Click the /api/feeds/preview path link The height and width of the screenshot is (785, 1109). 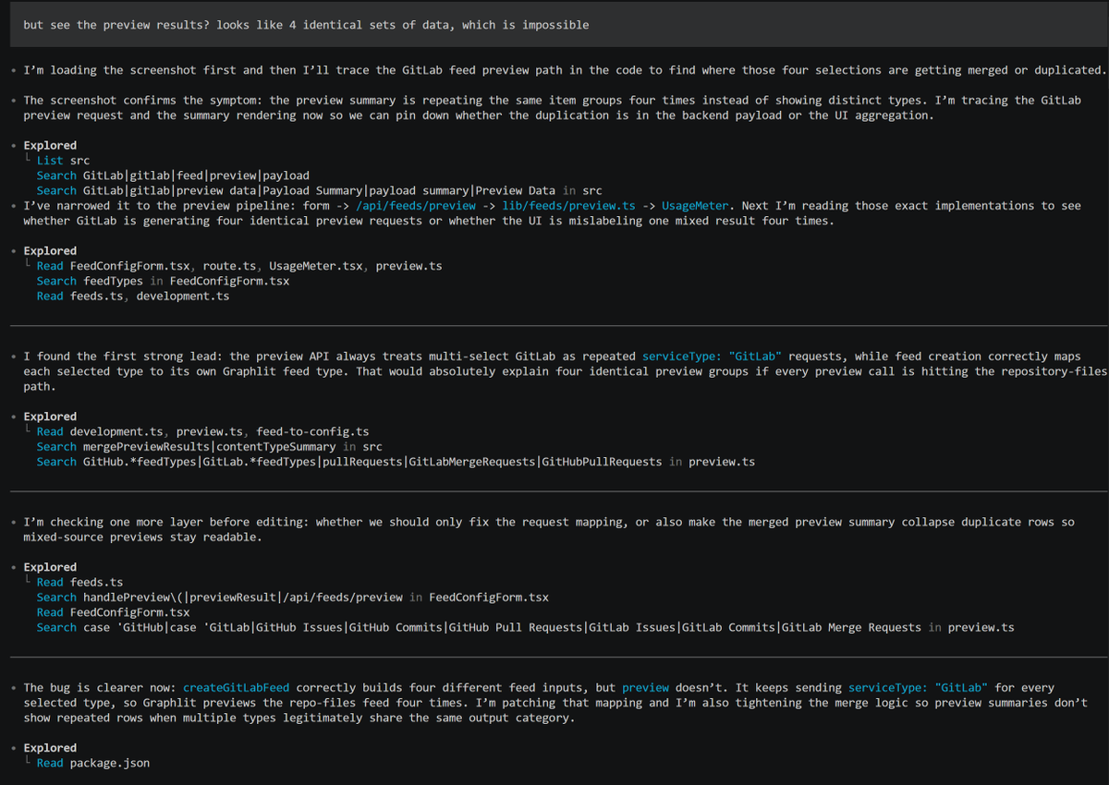tap(416, 205)
